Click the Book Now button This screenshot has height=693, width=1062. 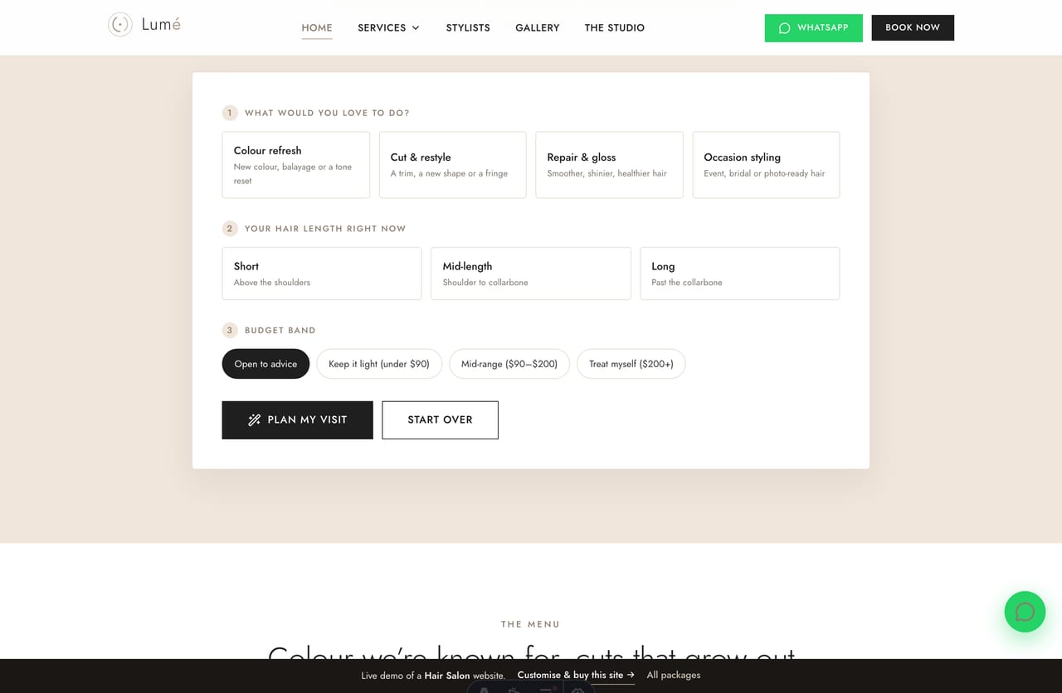tap(913, 27)
